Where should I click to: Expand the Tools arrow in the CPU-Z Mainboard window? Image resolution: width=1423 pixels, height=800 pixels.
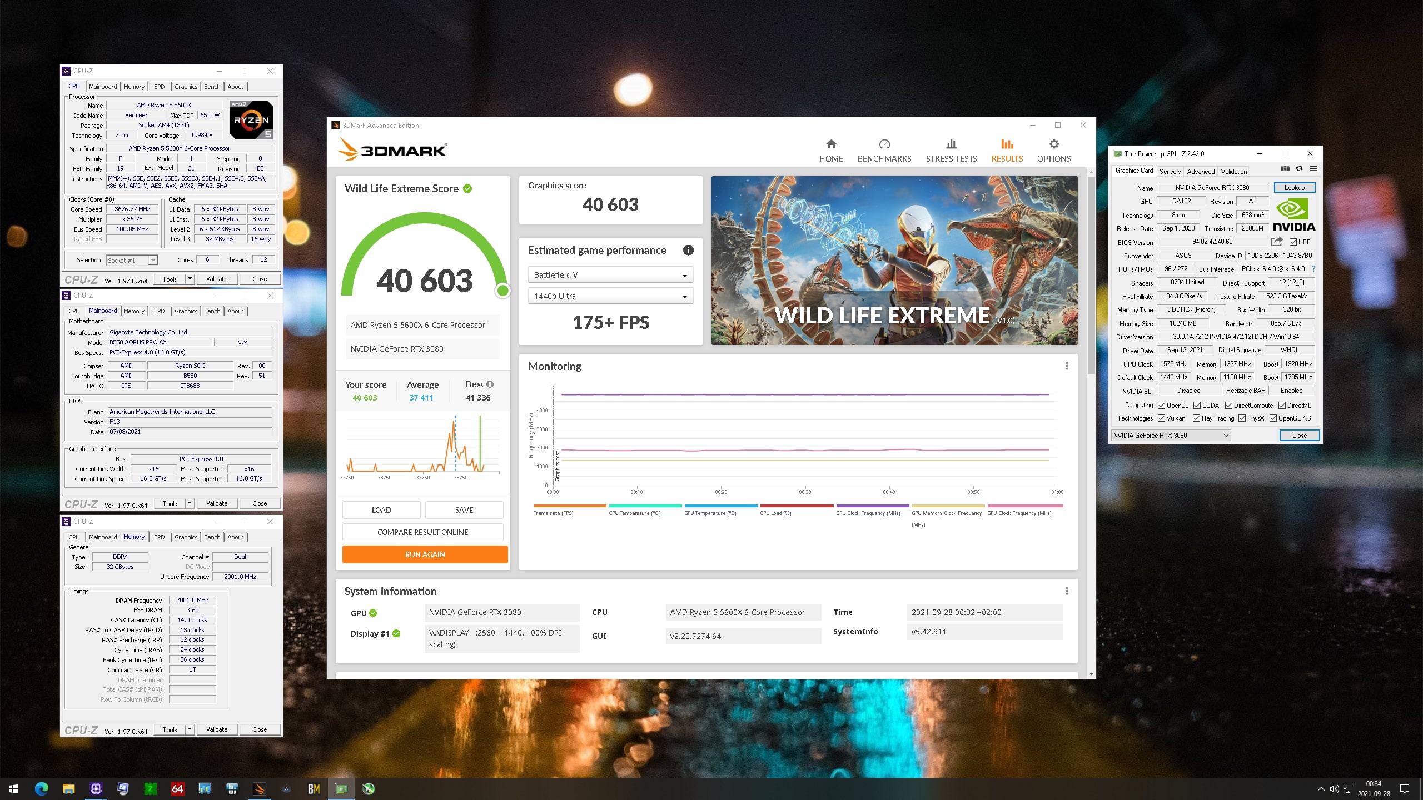(x=190, y=503)
